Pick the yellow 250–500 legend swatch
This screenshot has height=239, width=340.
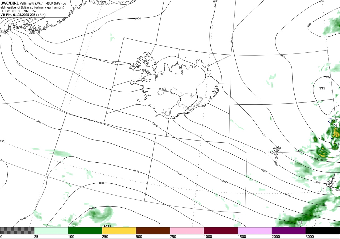point(119,230)
